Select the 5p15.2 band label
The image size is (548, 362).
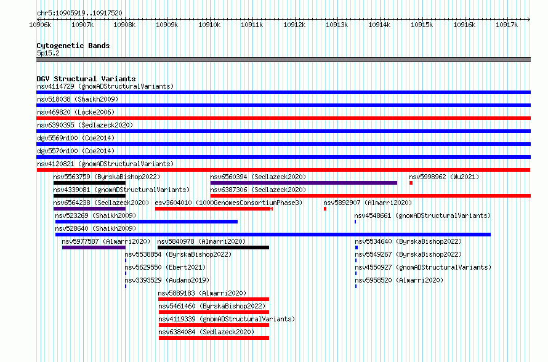click(48, 53)
